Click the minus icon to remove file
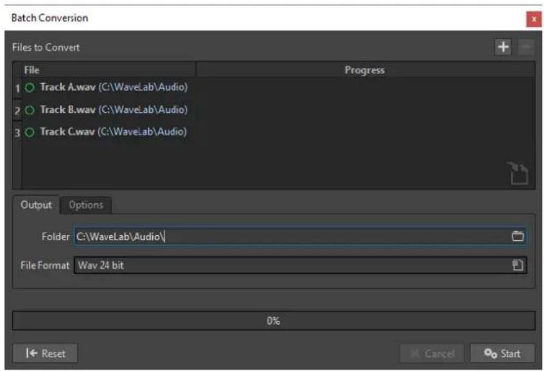Image resolution: width=544 pixels, height=371 pixels. point(526,47)
